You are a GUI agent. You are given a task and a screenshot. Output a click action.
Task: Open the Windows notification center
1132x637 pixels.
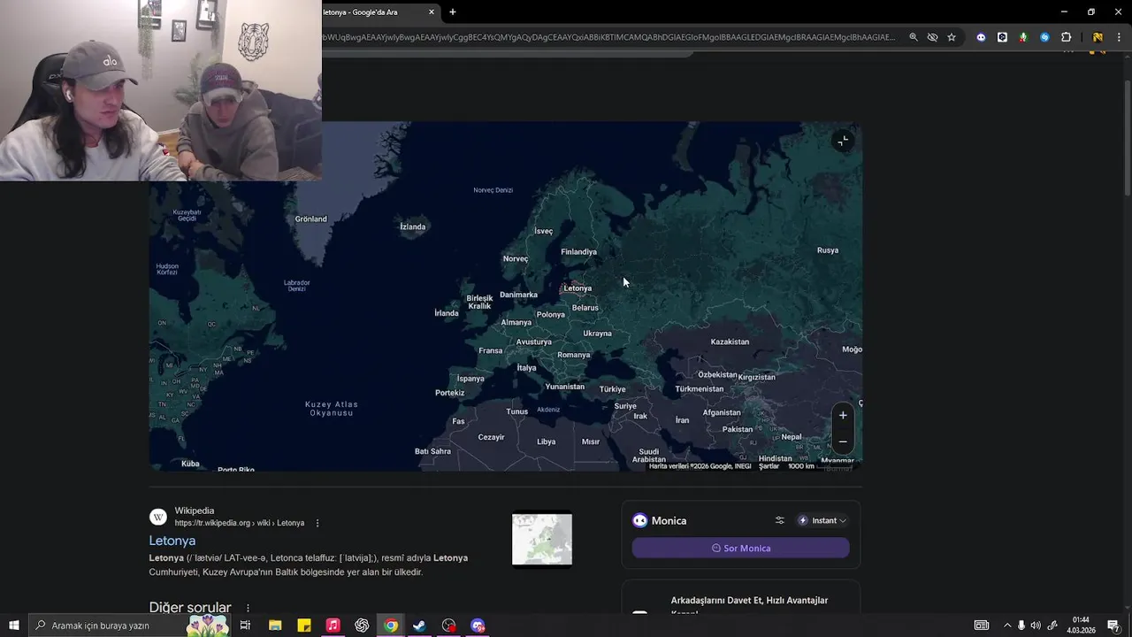(1113, 625)
